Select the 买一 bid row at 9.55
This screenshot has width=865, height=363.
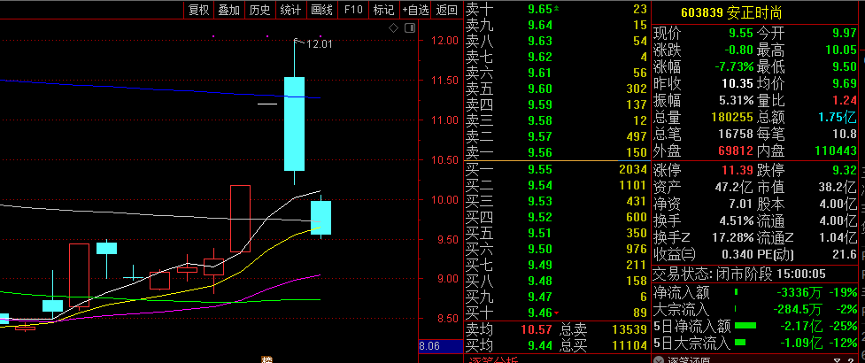pos(557,169)
